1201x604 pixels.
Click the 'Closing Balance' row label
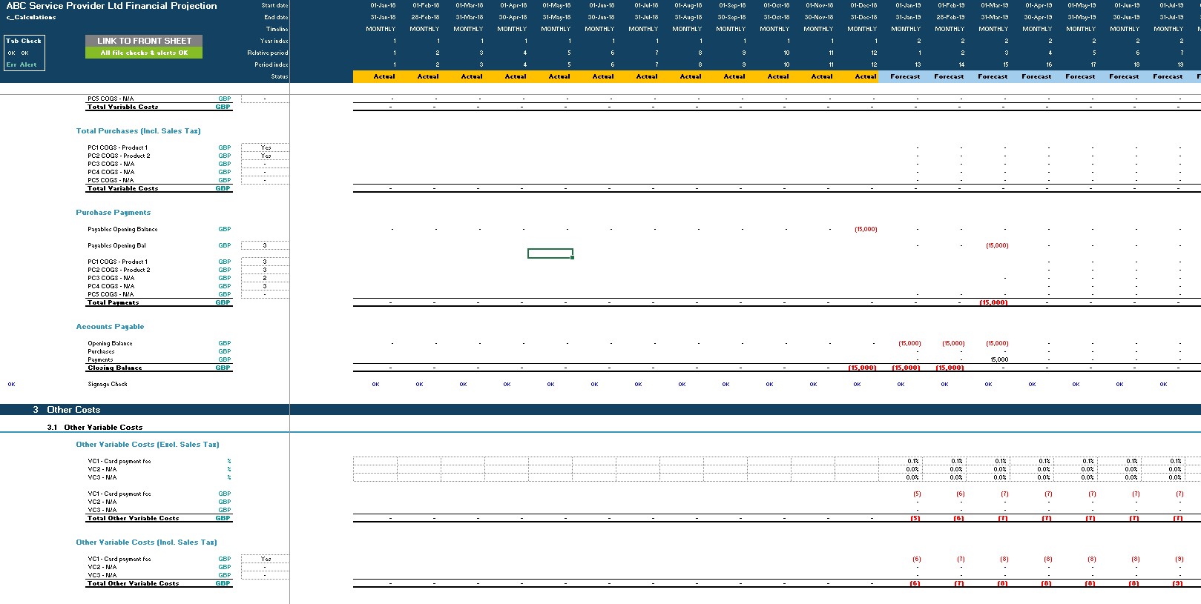pos(114,368)
